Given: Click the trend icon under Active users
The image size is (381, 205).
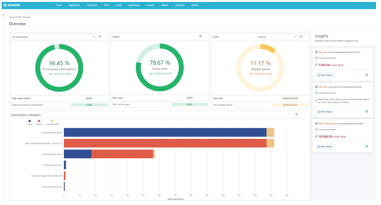Looking at the screenshot, I should coord(151,73).
